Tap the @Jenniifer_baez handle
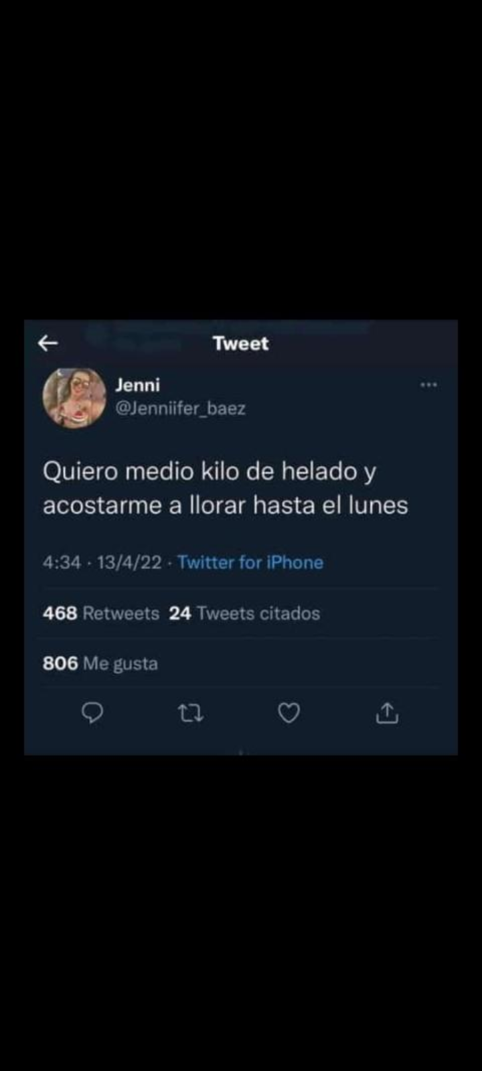 [x=180, y=408]
